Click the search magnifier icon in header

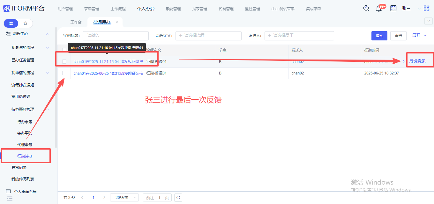click(366, 9)
